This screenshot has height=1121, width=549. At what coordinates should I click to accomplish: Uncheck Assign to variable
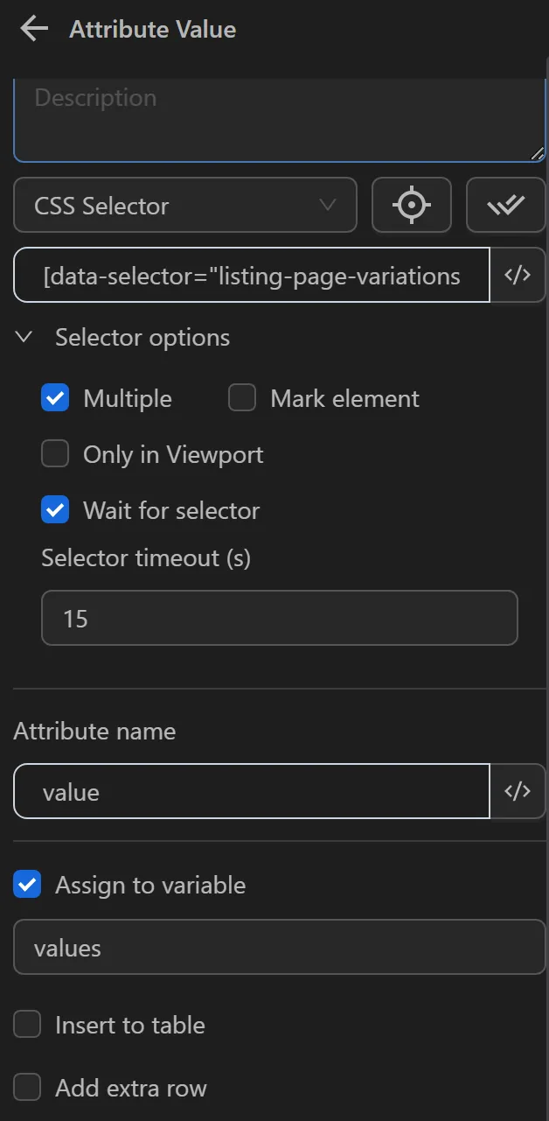tap(27, 884)
